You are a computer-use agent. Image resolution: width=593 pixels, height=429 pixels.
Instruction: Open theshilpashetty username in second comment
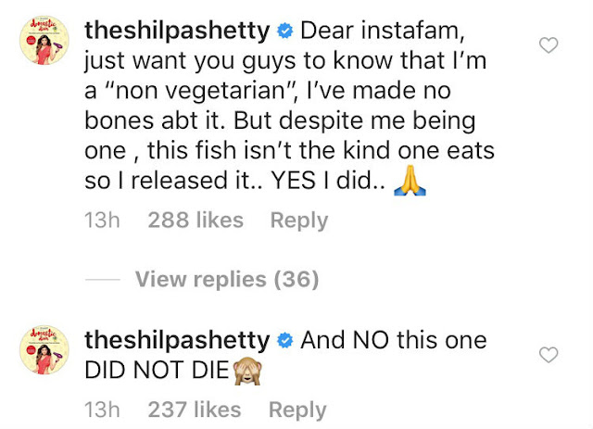coord(176,340)
